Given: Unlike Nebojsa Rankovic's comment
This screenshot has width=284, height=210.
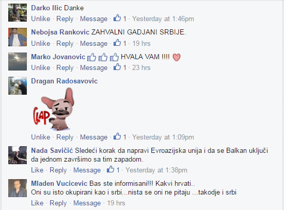Looking at the screenshot, I should click(41, 44).
